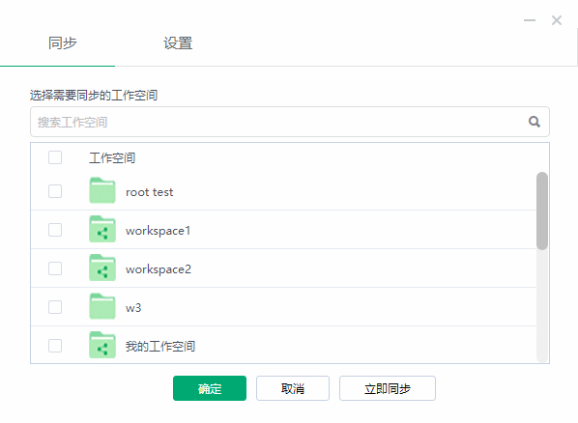Switch to the 设置 tab
The width and height of the screenshot is (578, 423).
click(178, 43)
